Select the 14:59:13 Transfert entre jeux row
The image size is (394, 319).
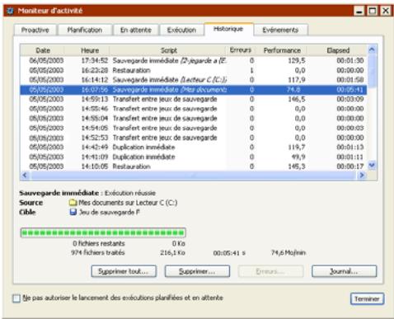[x=194, y=99]
